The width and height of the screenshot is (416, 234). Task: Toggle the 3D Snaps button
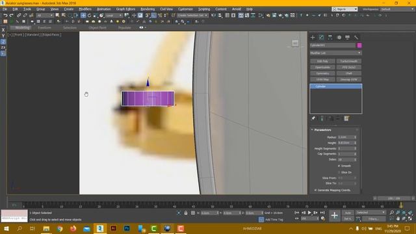(147, 16)
